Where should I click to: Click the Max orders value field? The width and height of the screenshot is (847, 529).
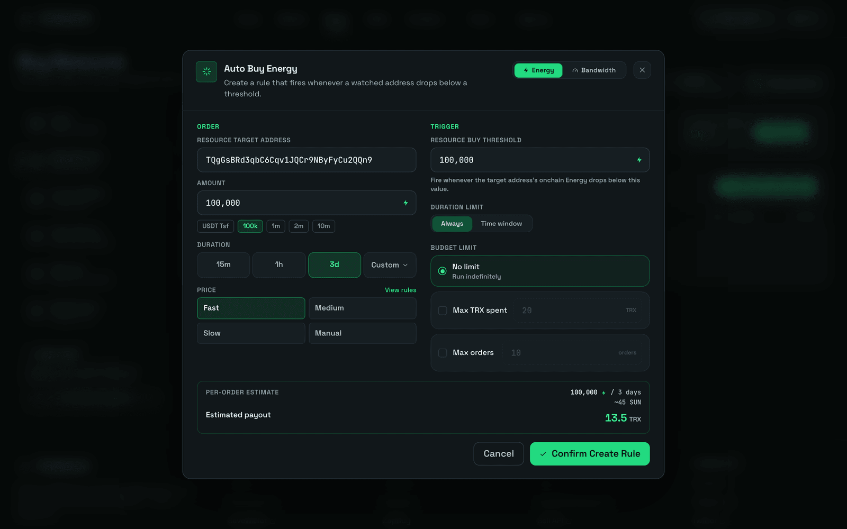pos(572,353)
